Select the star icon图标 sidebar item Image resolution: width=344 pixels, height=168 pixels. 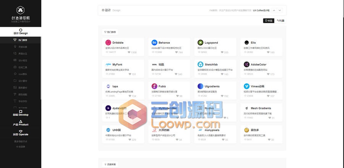[x=20, y=74]
